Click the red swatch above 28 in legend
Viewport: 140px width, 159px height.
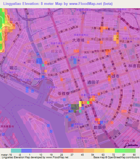(68, 151)
